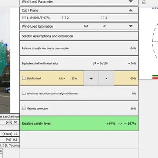Decrease stability limit with minus button
158x158 pixels.
(106, 78)
